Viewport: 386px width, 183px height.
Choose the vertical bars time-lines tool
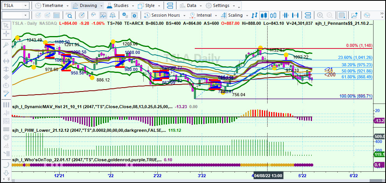pos(6,105)
